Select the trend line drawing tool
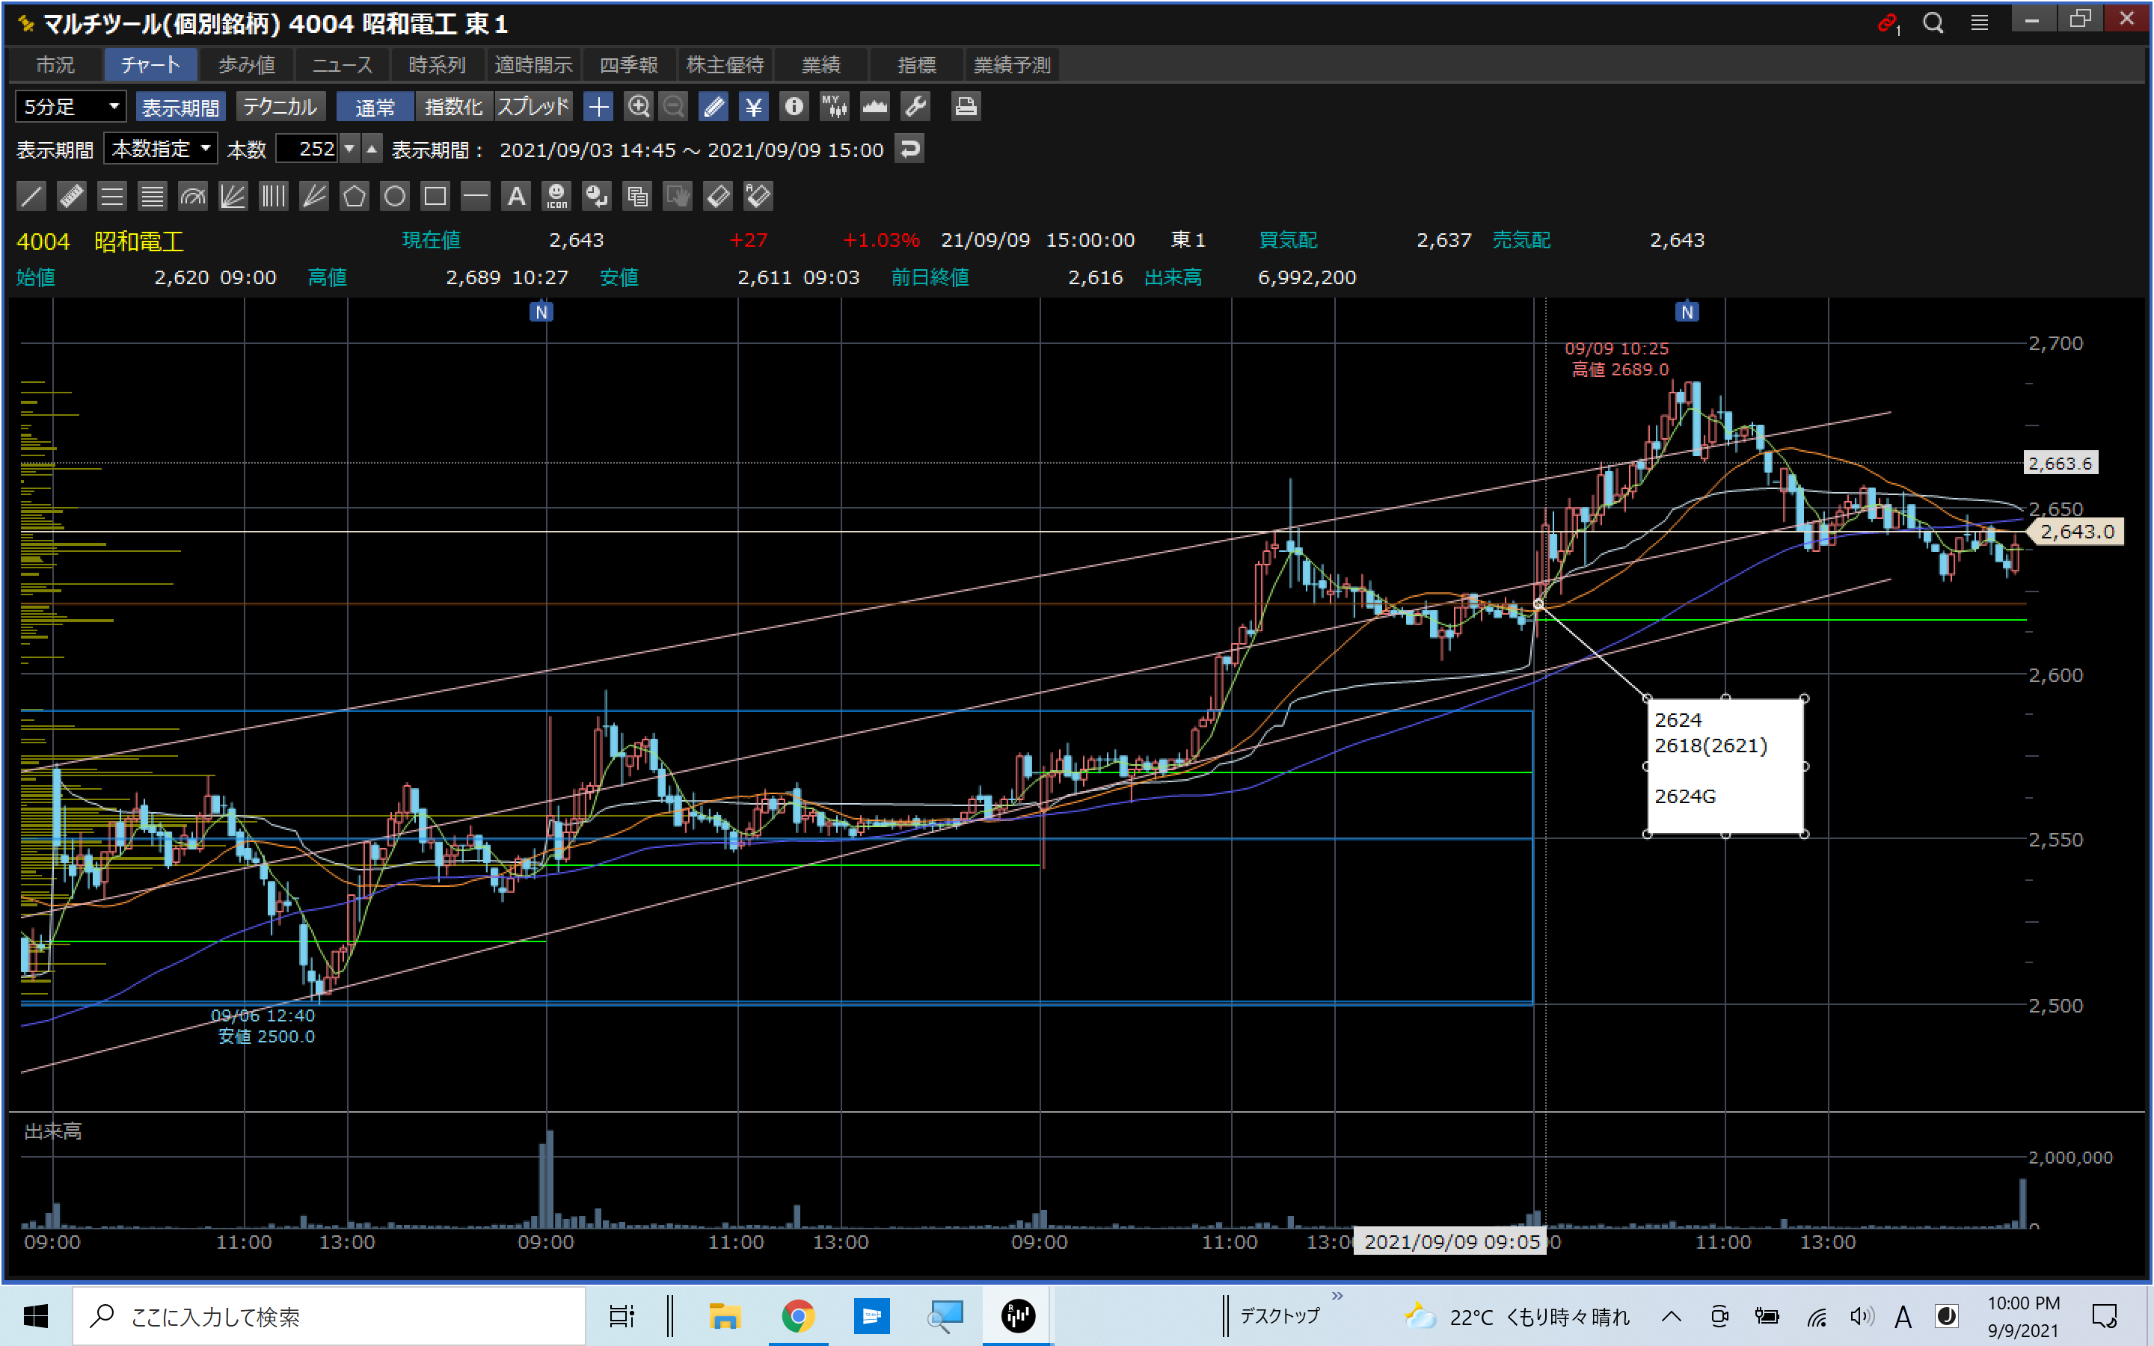This screenshot has width=2154, height=1346. click(31, 196)
